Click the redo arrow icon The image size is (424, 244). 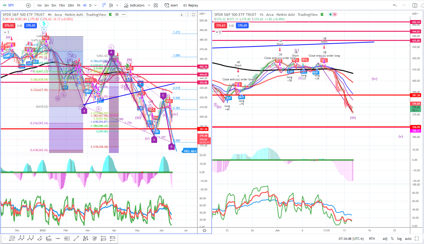pos(404,5)
